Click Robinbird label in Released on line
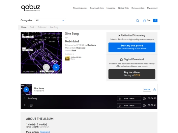 coord(92,45)
